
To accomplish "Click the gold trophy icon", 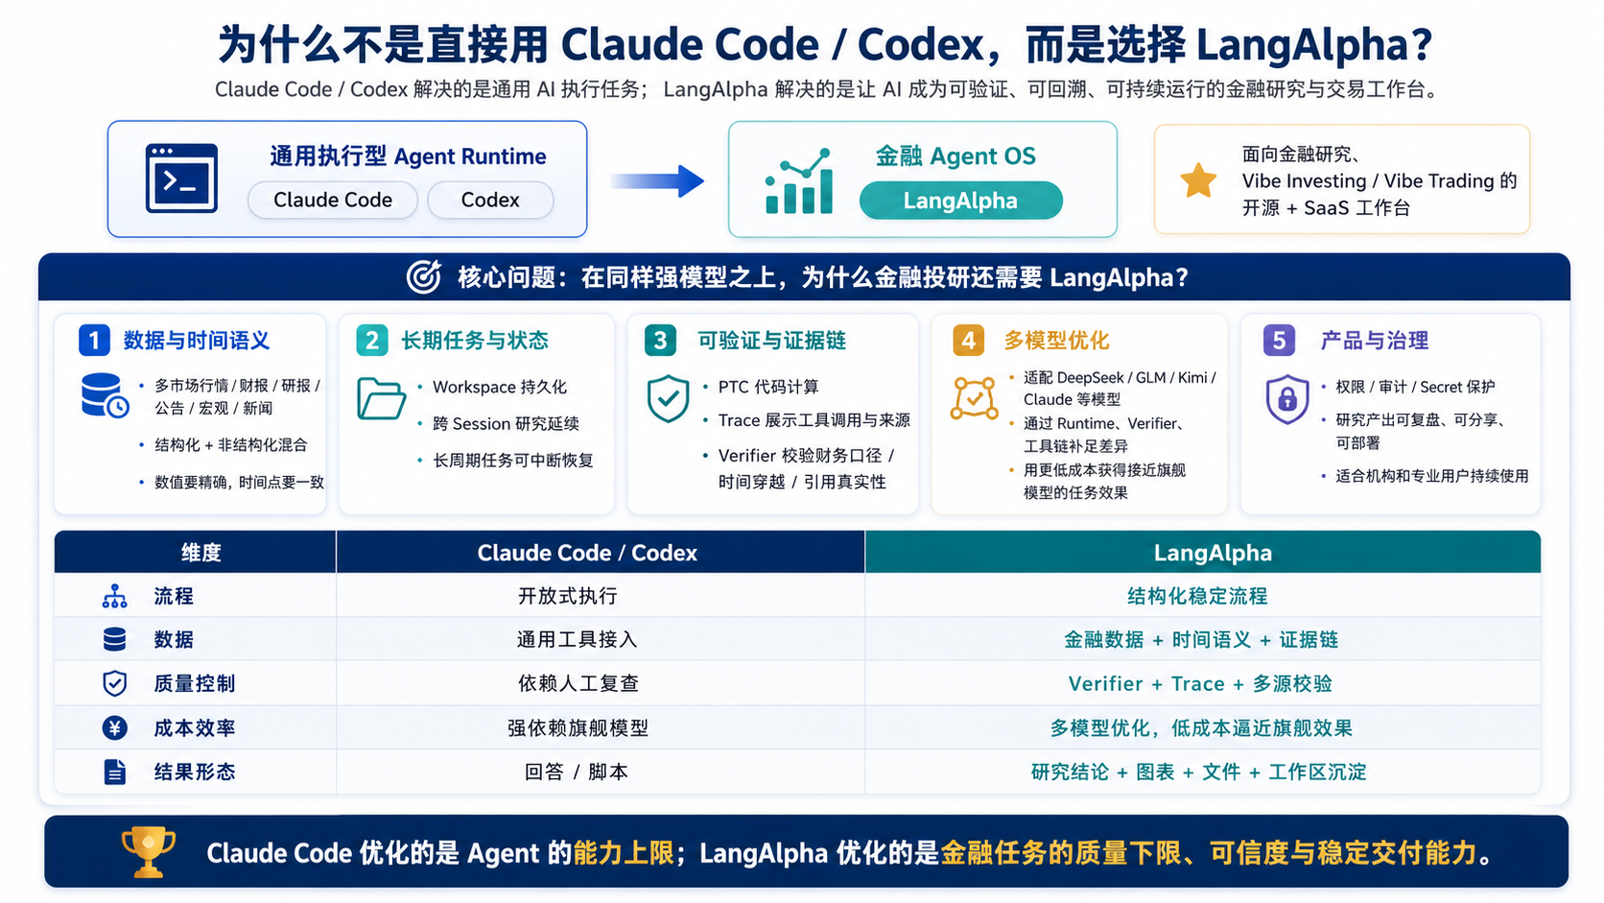I will tap(148, 852).
